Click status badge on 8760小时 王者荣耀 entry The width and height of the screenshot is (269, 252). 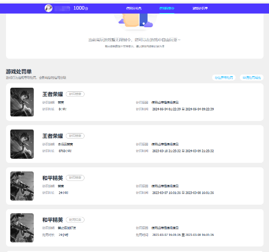(75, 136)
